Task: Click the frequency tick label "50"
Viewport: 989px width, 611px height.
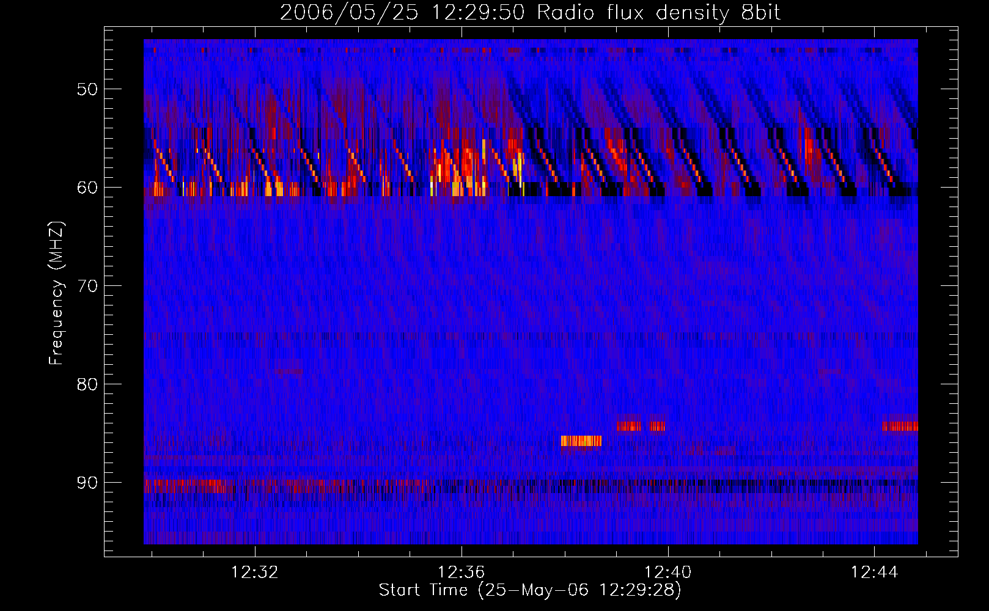Action: pos(87,89)
